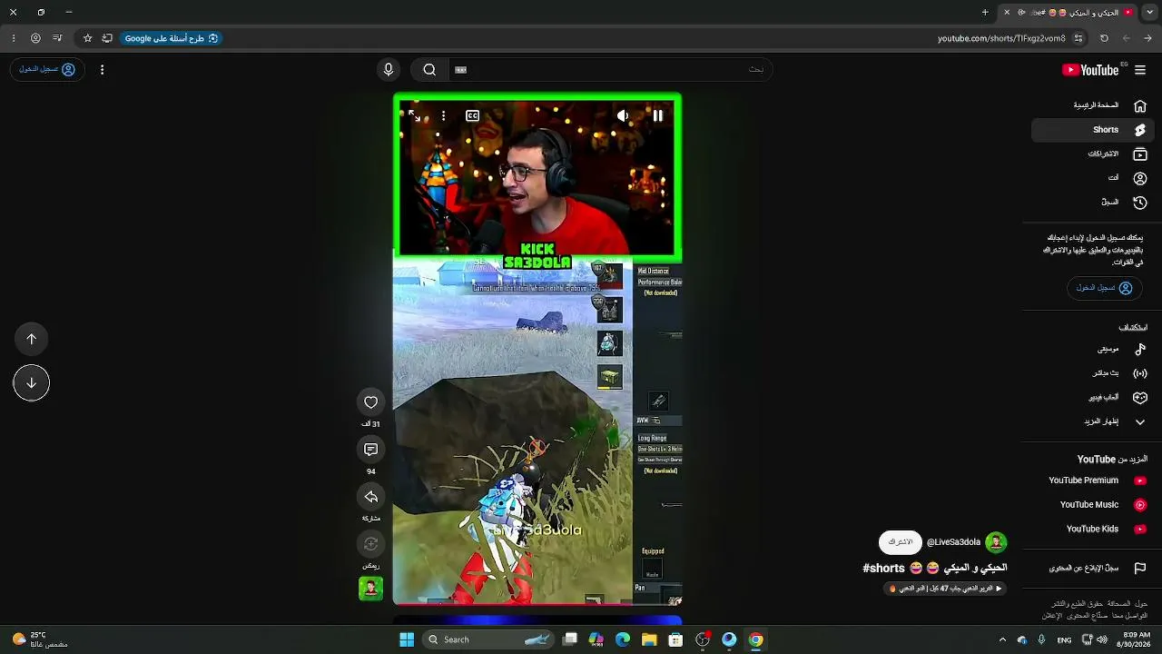The image size is (1162, 654).
Task: Open Microsoft Edge from the taskbar
Action: 623,639
